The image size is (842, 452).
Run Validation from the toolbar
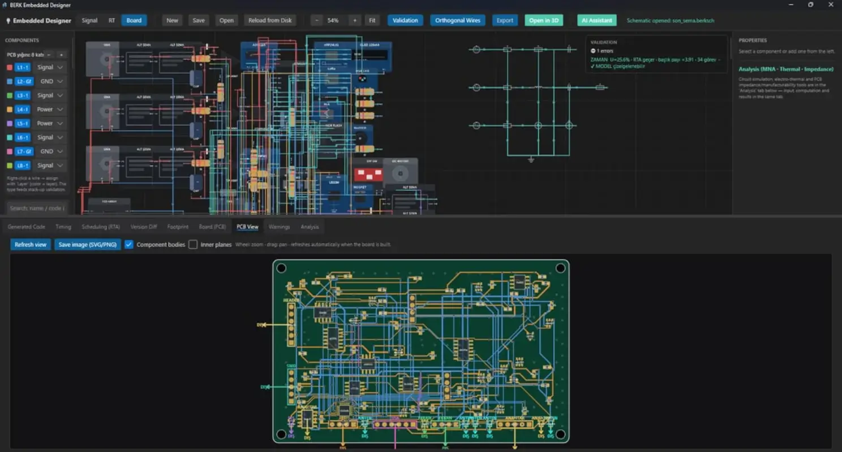(405, 20)
